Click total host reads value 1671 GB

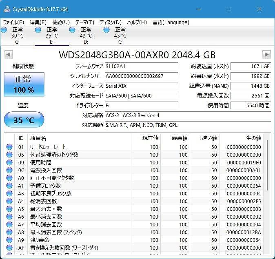pos(251,66)
